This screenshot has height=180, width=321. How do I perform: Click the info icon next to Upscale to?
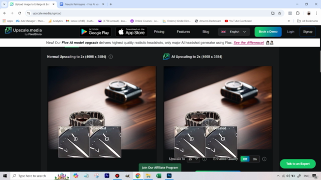tap(204, 159)
